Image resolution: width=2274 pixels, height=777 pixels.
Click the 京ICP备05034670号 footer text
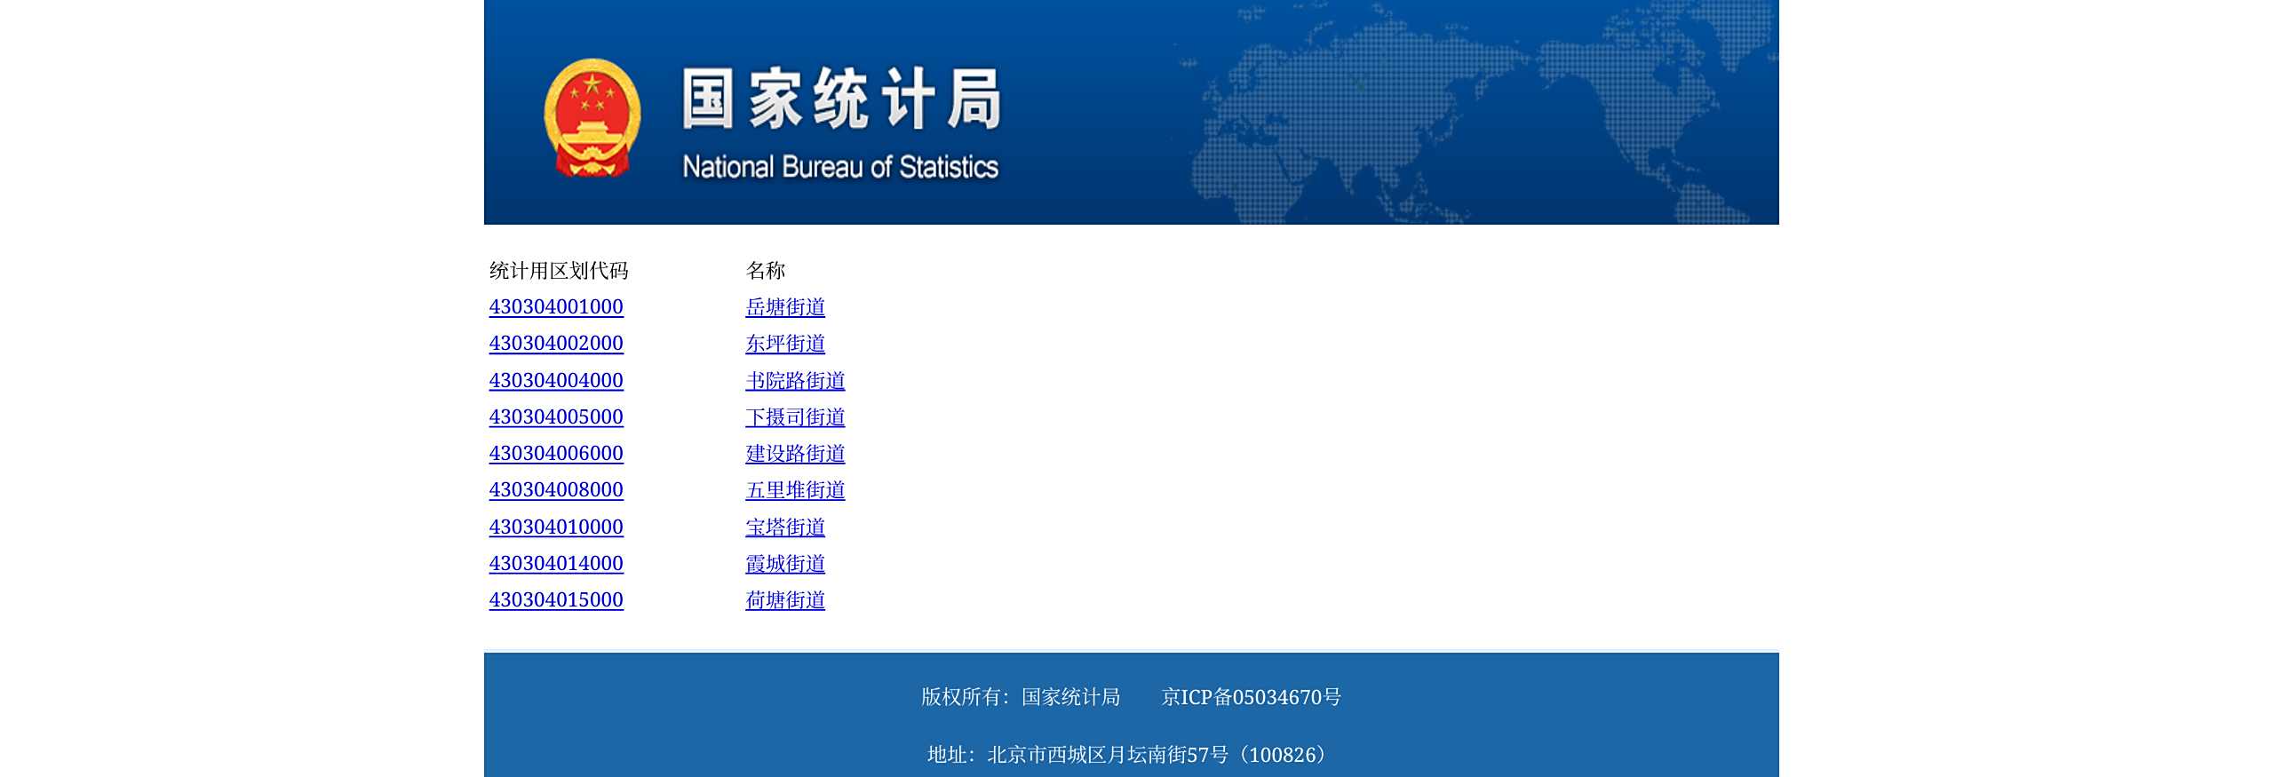pos(1251,697)
